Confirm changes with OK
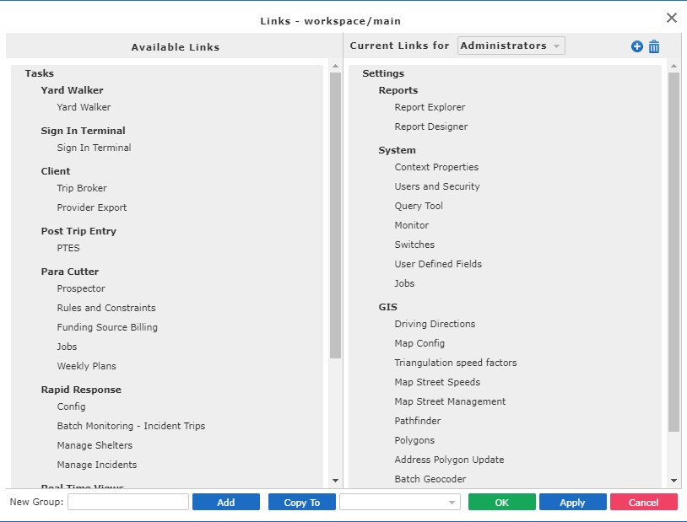This screenshot has width=687, height=522. coord(501,502)
